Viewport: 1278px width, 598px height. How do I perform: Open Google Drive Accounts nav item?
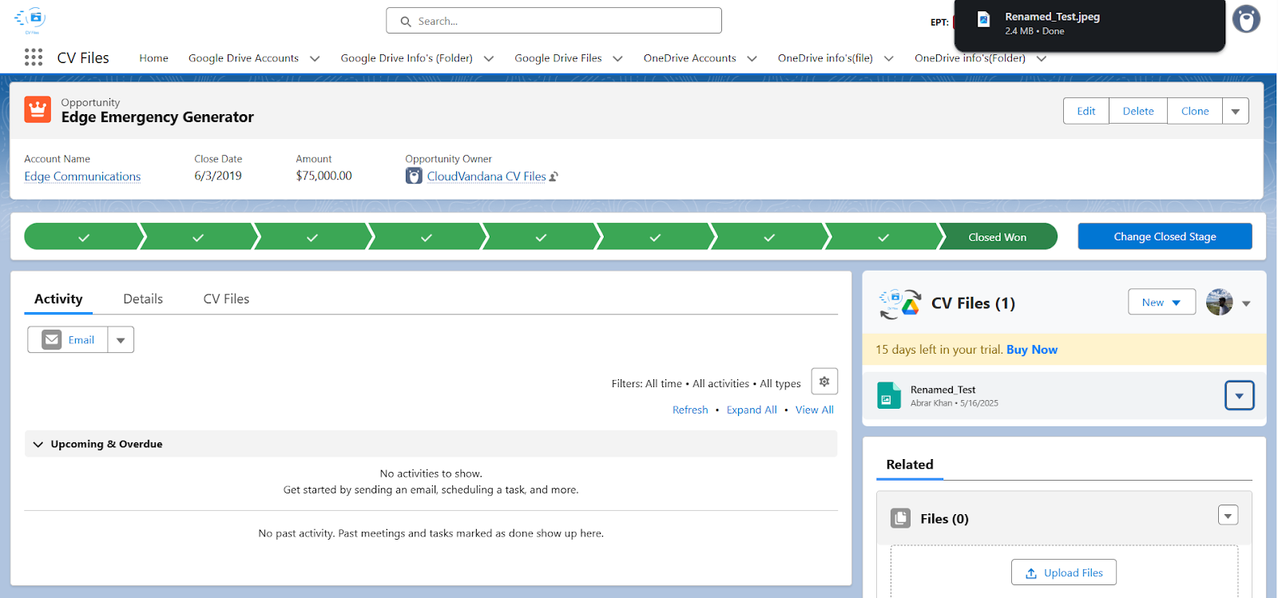pyautogui.click(x=244, y=58)
